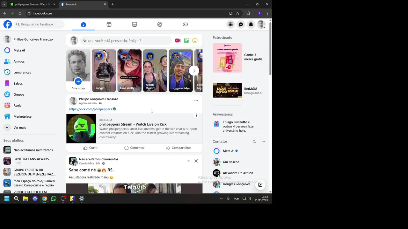Screen dimensions: 408x229
Task: Open options menu on Philipe's post
Action: tap(196, 101)
